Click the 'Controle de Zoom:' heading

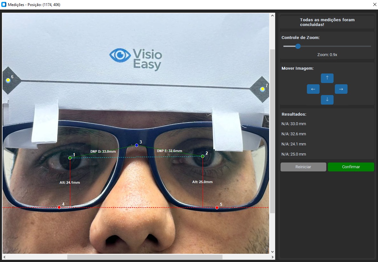coord(301,37)
